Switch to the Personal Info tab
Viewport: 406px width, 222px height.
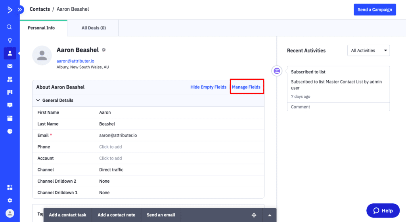[41, 28]
